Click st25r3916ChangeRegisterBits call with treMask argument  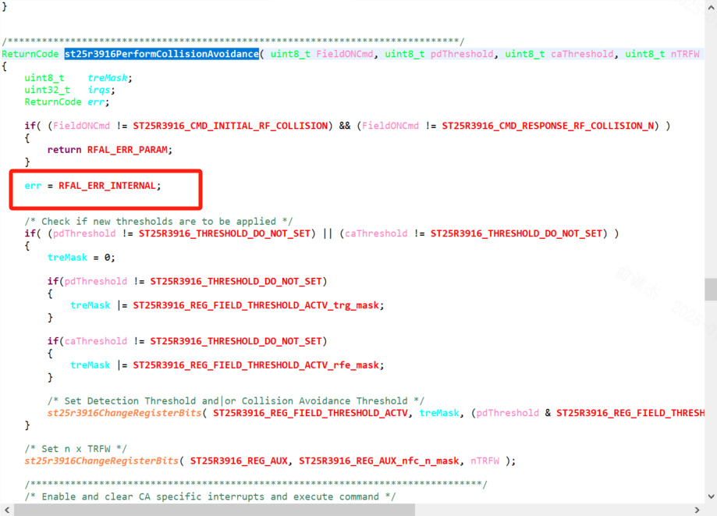124,413
